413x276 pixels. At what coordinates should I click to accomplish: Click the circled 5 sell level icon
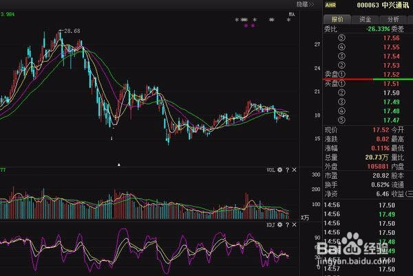(341, 38)
